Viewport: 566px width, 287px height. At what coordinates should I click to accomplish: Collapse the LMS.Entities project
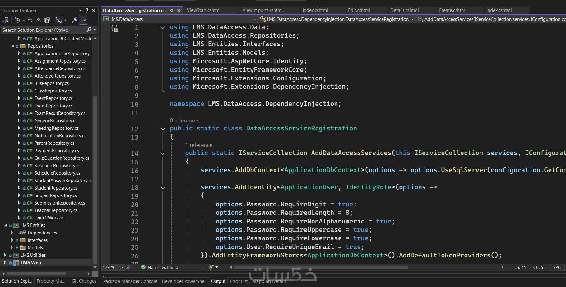coord(5,225)
